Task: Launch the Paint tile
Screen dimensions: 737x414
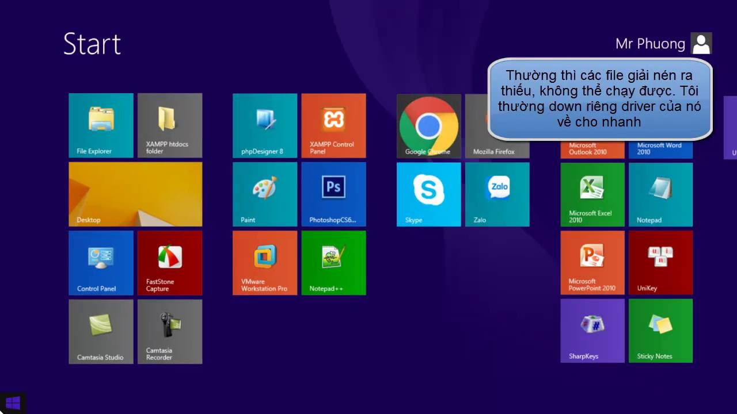Action: pyautogui.click(x=265, y=194)
